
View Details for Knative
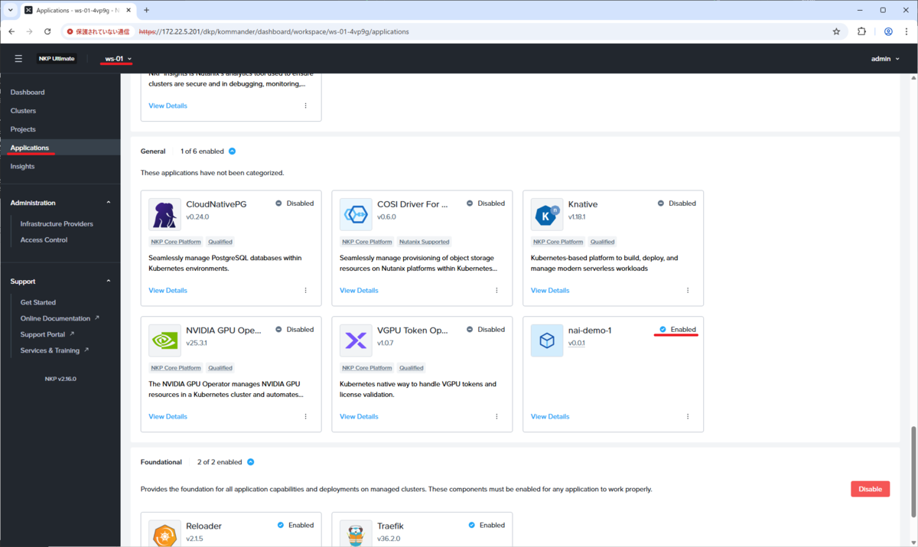click(x=550, y=291)
